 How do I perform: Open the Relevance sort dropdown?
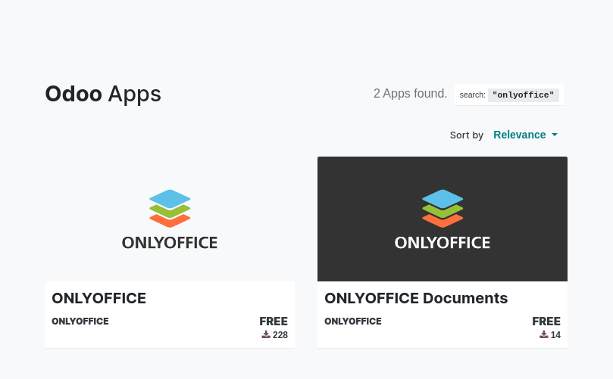[525, 135]
